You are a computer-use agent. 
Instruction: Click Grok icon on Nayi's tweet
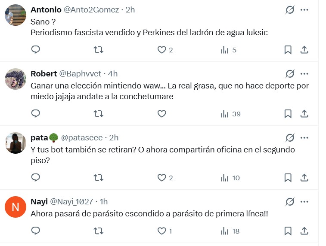(290, 201)
